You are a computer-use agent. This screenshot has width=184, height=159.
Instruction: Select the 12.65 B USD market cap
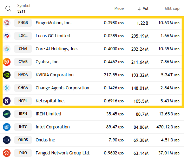[169, 114]
